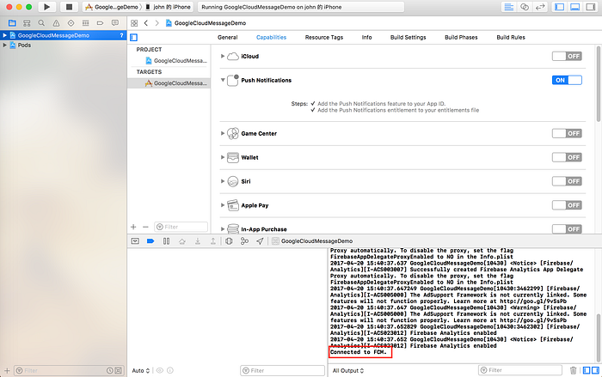Show the standard editor
Screen dimensions: 602x377
(x=509, y=7)
